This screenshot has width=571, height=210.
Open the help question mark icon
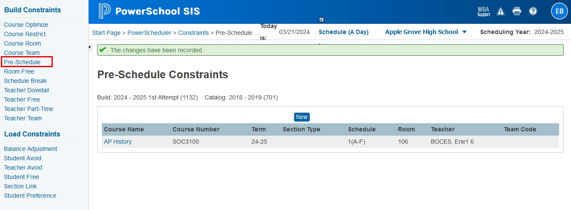tap(533, 11)
